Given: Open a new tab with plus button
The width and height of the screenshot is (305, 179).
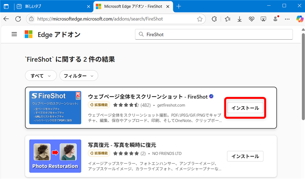Looking at the screenshot, I should point(179,6).
